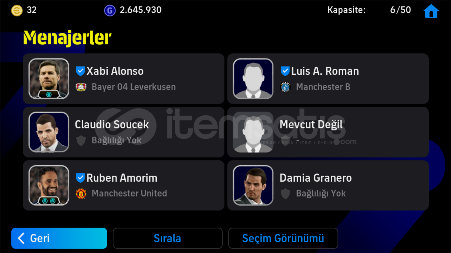This screenshot has width=451, height=253.
Task: Open the Claudio Soucek manager card
Action: point(123,132)
